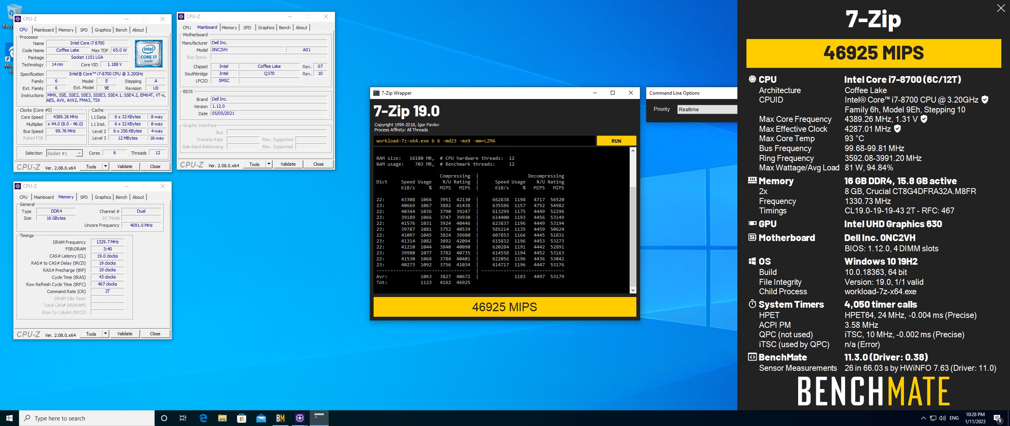Click the title bar icon of the CPU-Z Memory window

[18, 186]
